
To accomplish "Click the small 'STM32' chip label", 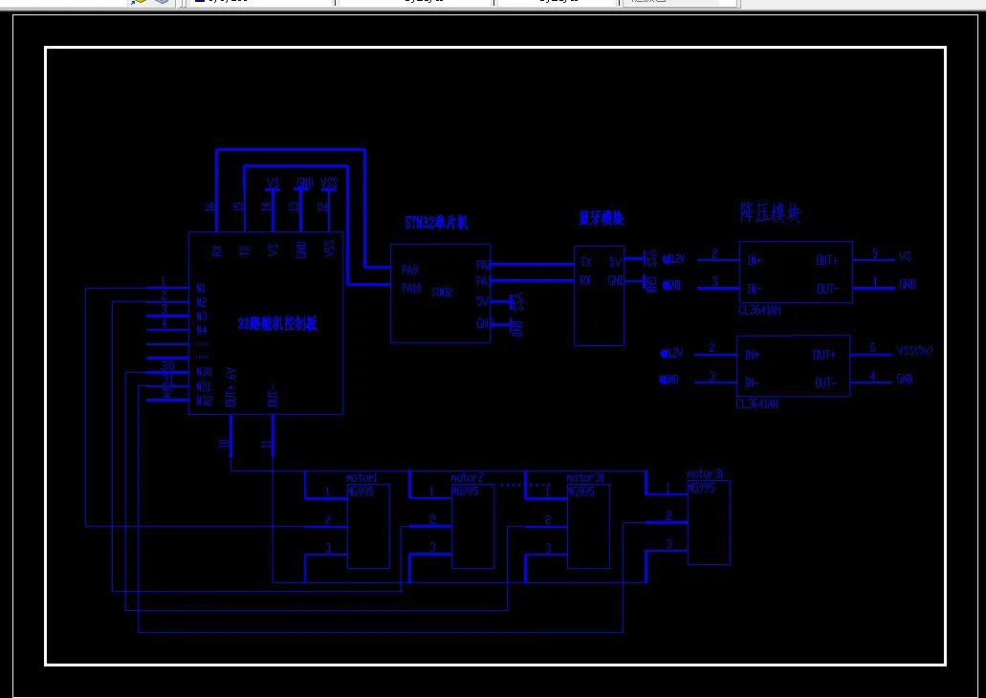I will (x=442, y=293).
